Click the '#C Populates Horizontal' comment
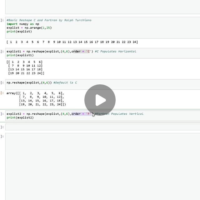Image resolution: width=200 pixels, height=200 pixels. (x=115, y=51)
